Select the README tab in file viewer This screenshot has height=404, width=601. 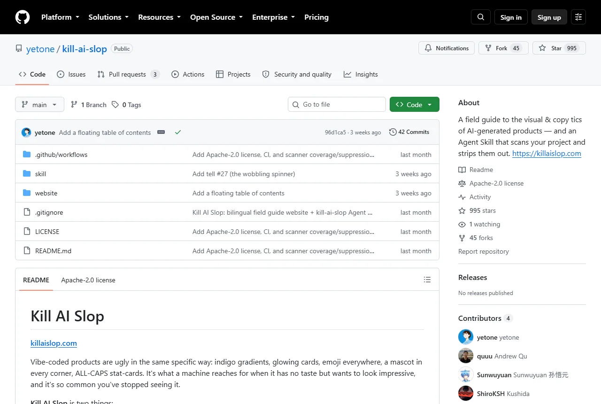click(36, 280)
